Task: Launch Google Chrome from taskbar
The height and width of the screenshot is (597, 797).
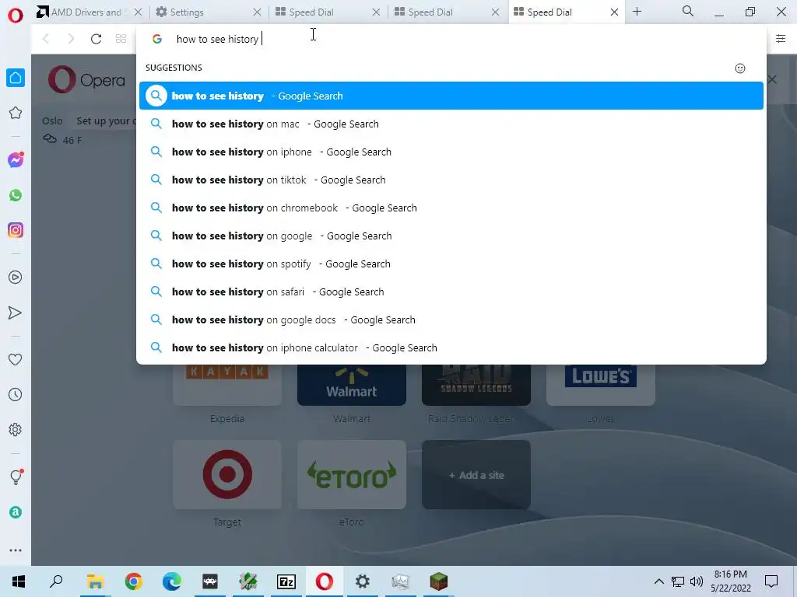Action: coord(133,581)
